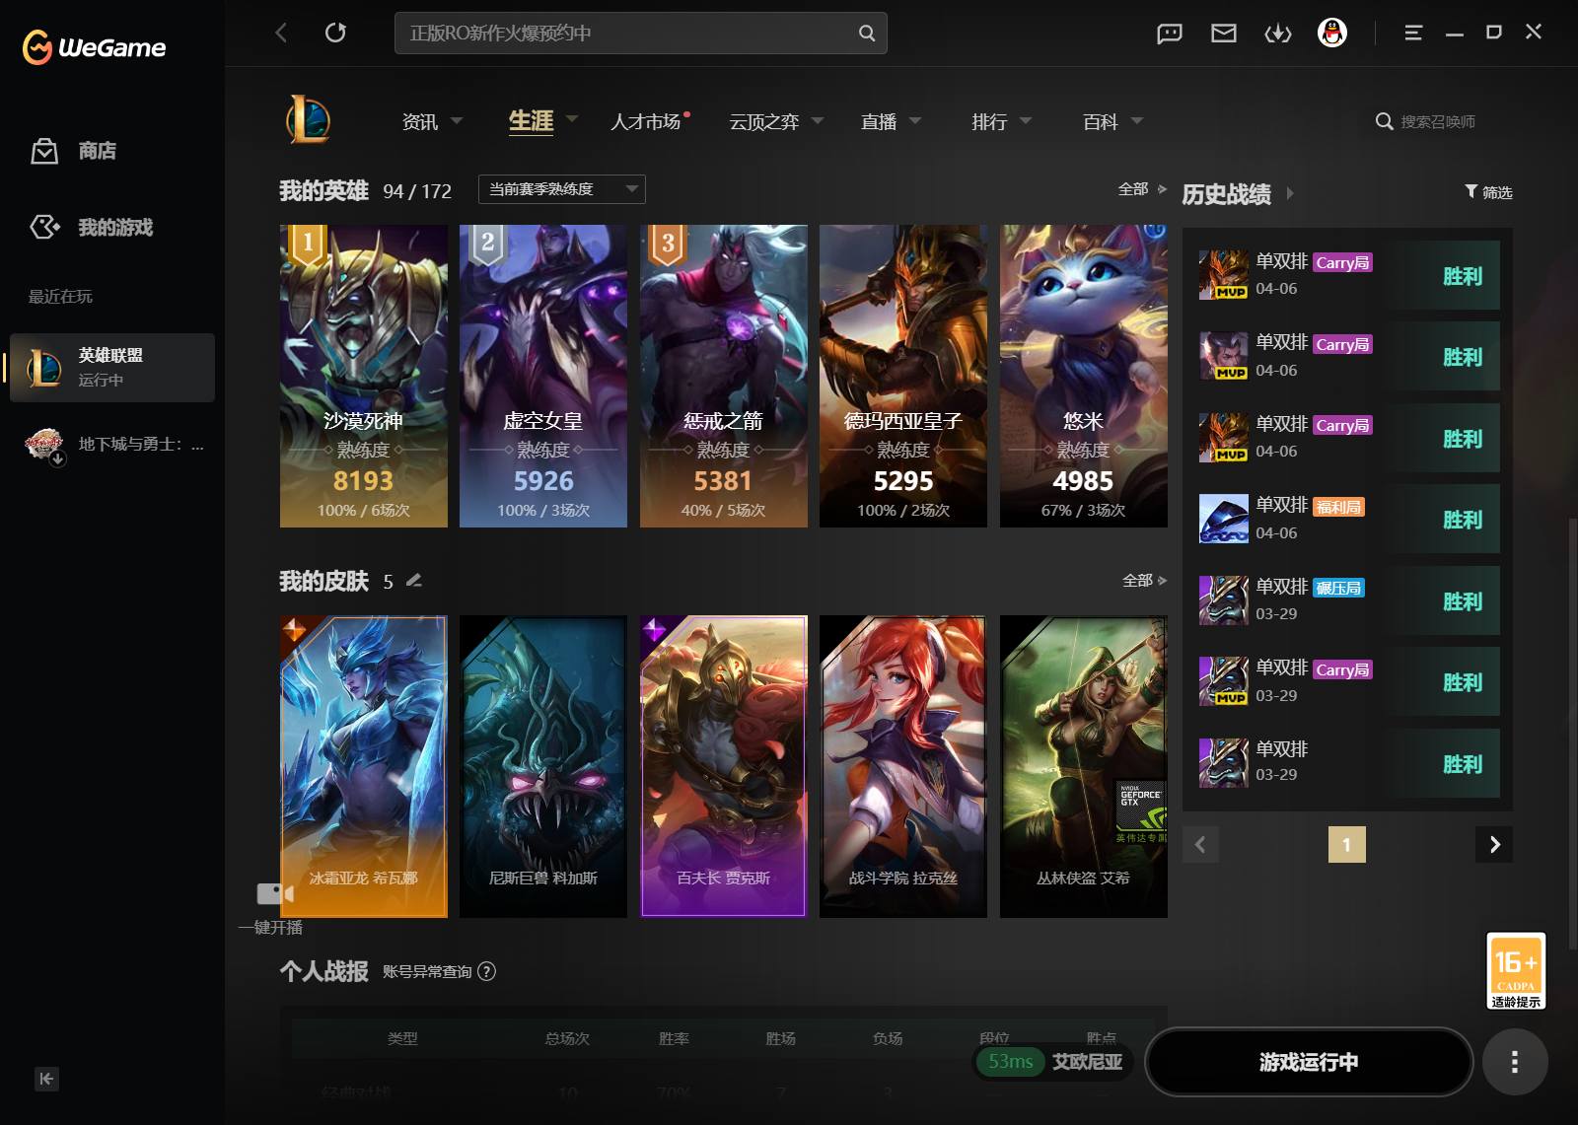Open My Games (我的游戏) section

click(x=92, y=228)
